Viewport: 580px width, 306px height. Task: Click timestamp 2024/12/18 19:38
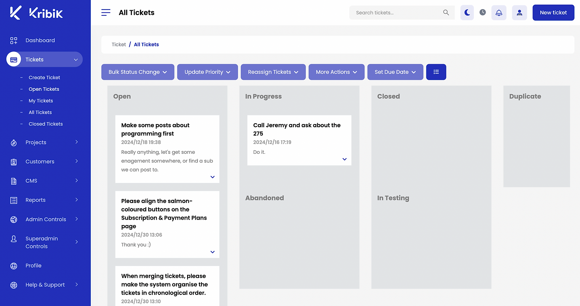(x=141, y=142)
